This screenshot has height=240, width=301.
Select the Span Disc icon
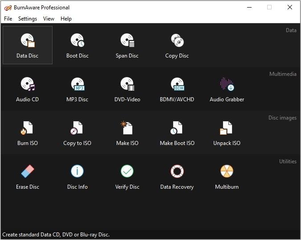click(127, 45)
